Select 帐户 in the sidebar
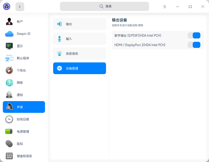The width and height of the screenshot is (209, 162). click(x=20, y=21)
